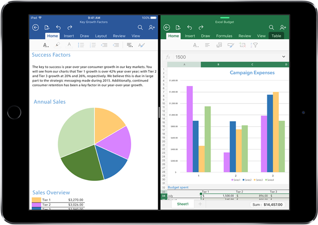This screenshot has height=225, width=318.
Task: Tap the Campaign Expenses chart title
Action: coord(252,73)
